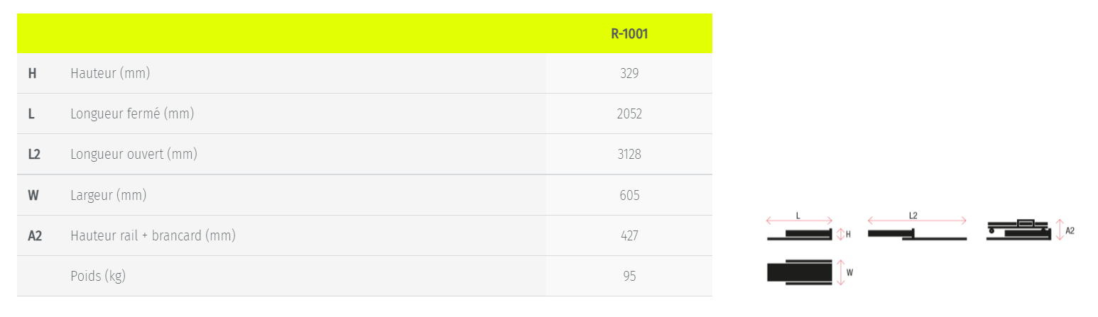Viewport: 1098px width, 317px height.
Task: Click the Largeur (mm) row label
Action: click(109, 194)
